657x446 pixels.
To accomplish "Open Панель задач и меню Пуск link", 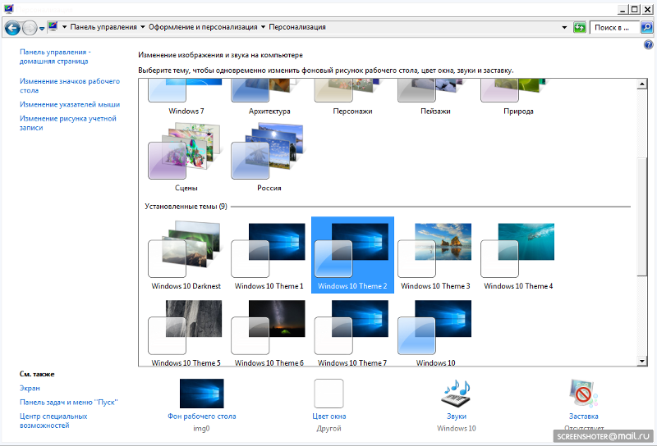I will (69, 402).
